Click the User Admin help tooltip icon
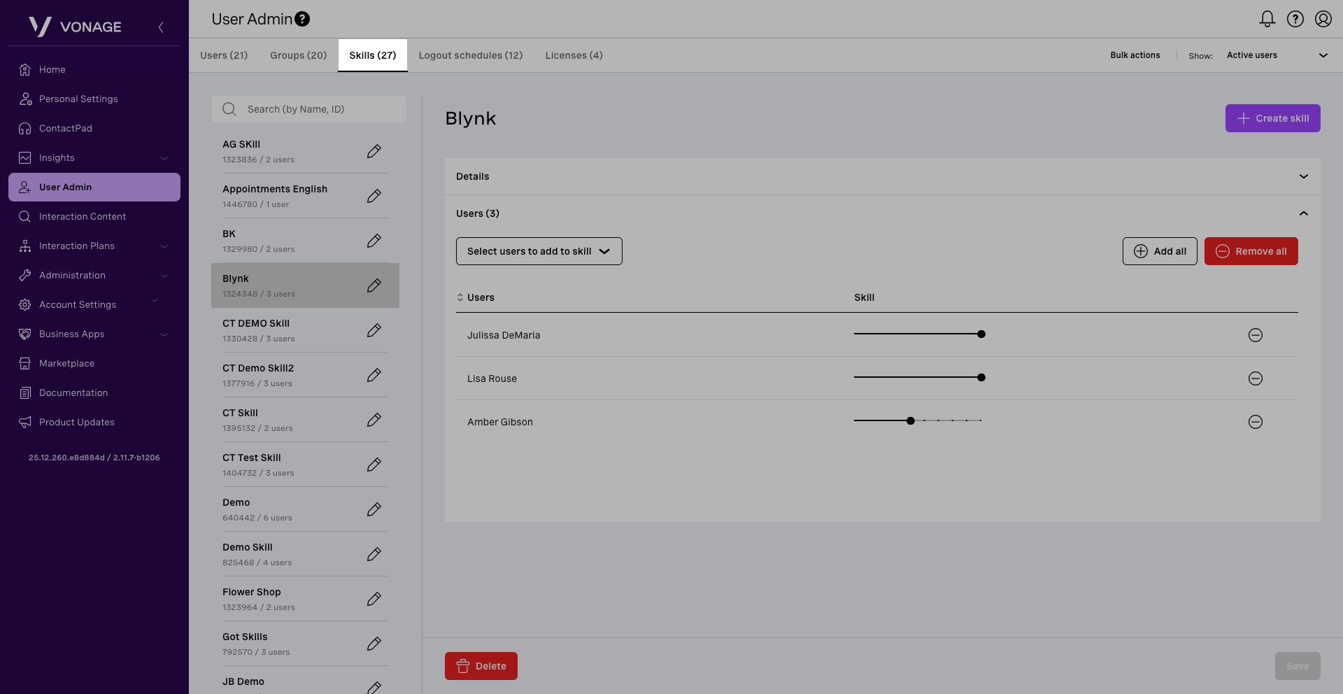This screenshot has width=1343, height=694. click(302, 19)
